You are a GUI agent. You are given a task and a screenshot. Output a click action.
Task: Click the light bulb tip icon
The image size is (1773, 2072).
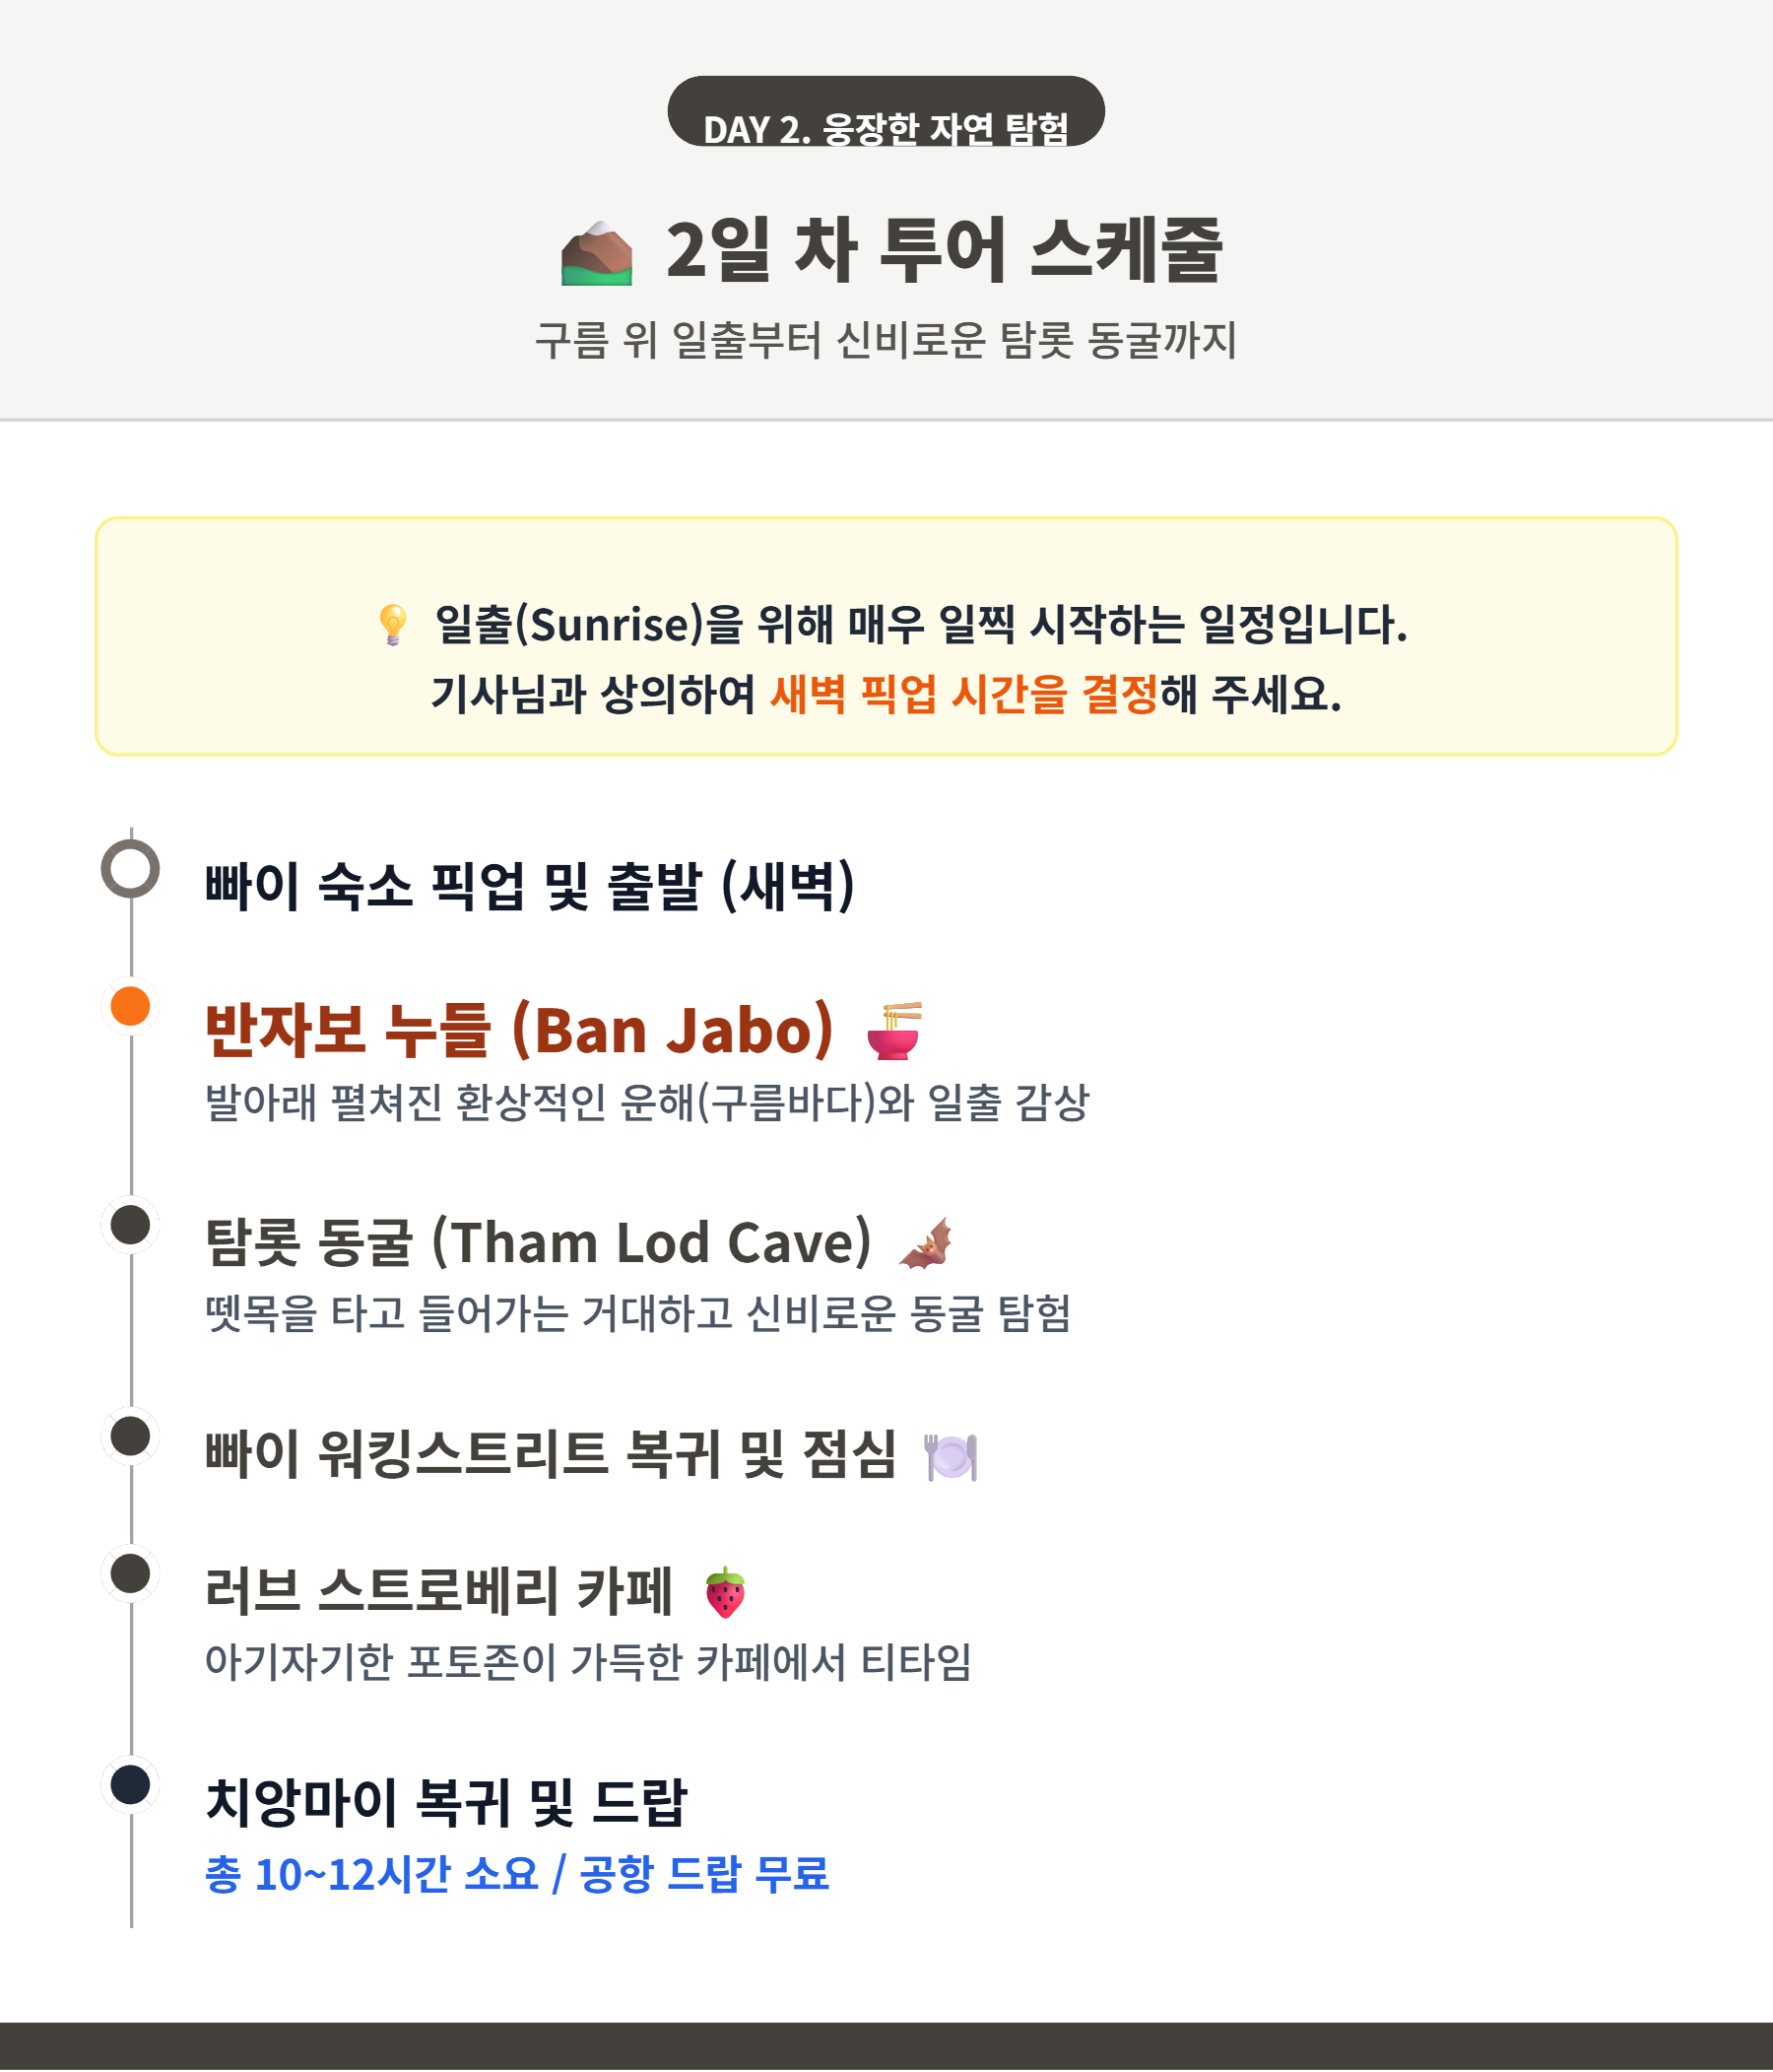point(392,625)
